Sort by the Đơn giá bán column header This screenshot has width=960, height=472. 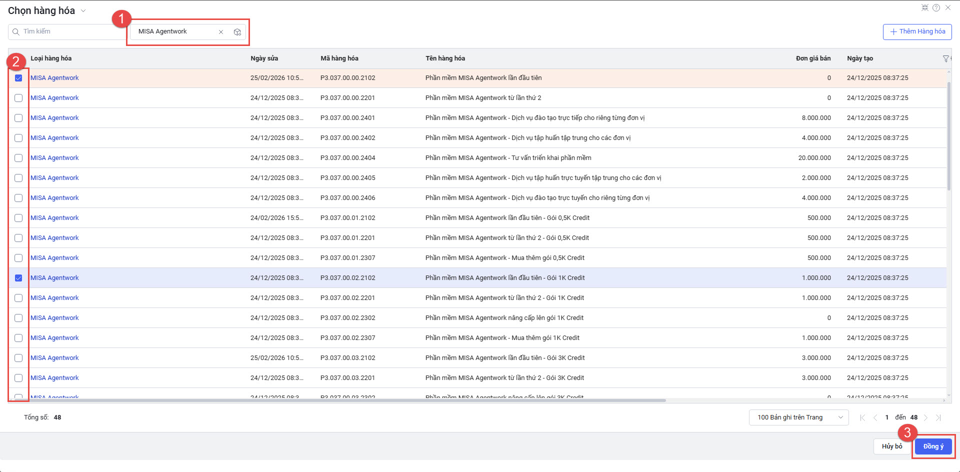pyautogui.click(x=813, y=58)
